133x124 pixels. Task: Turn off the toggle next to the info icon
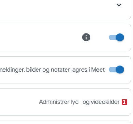[116, 37]
